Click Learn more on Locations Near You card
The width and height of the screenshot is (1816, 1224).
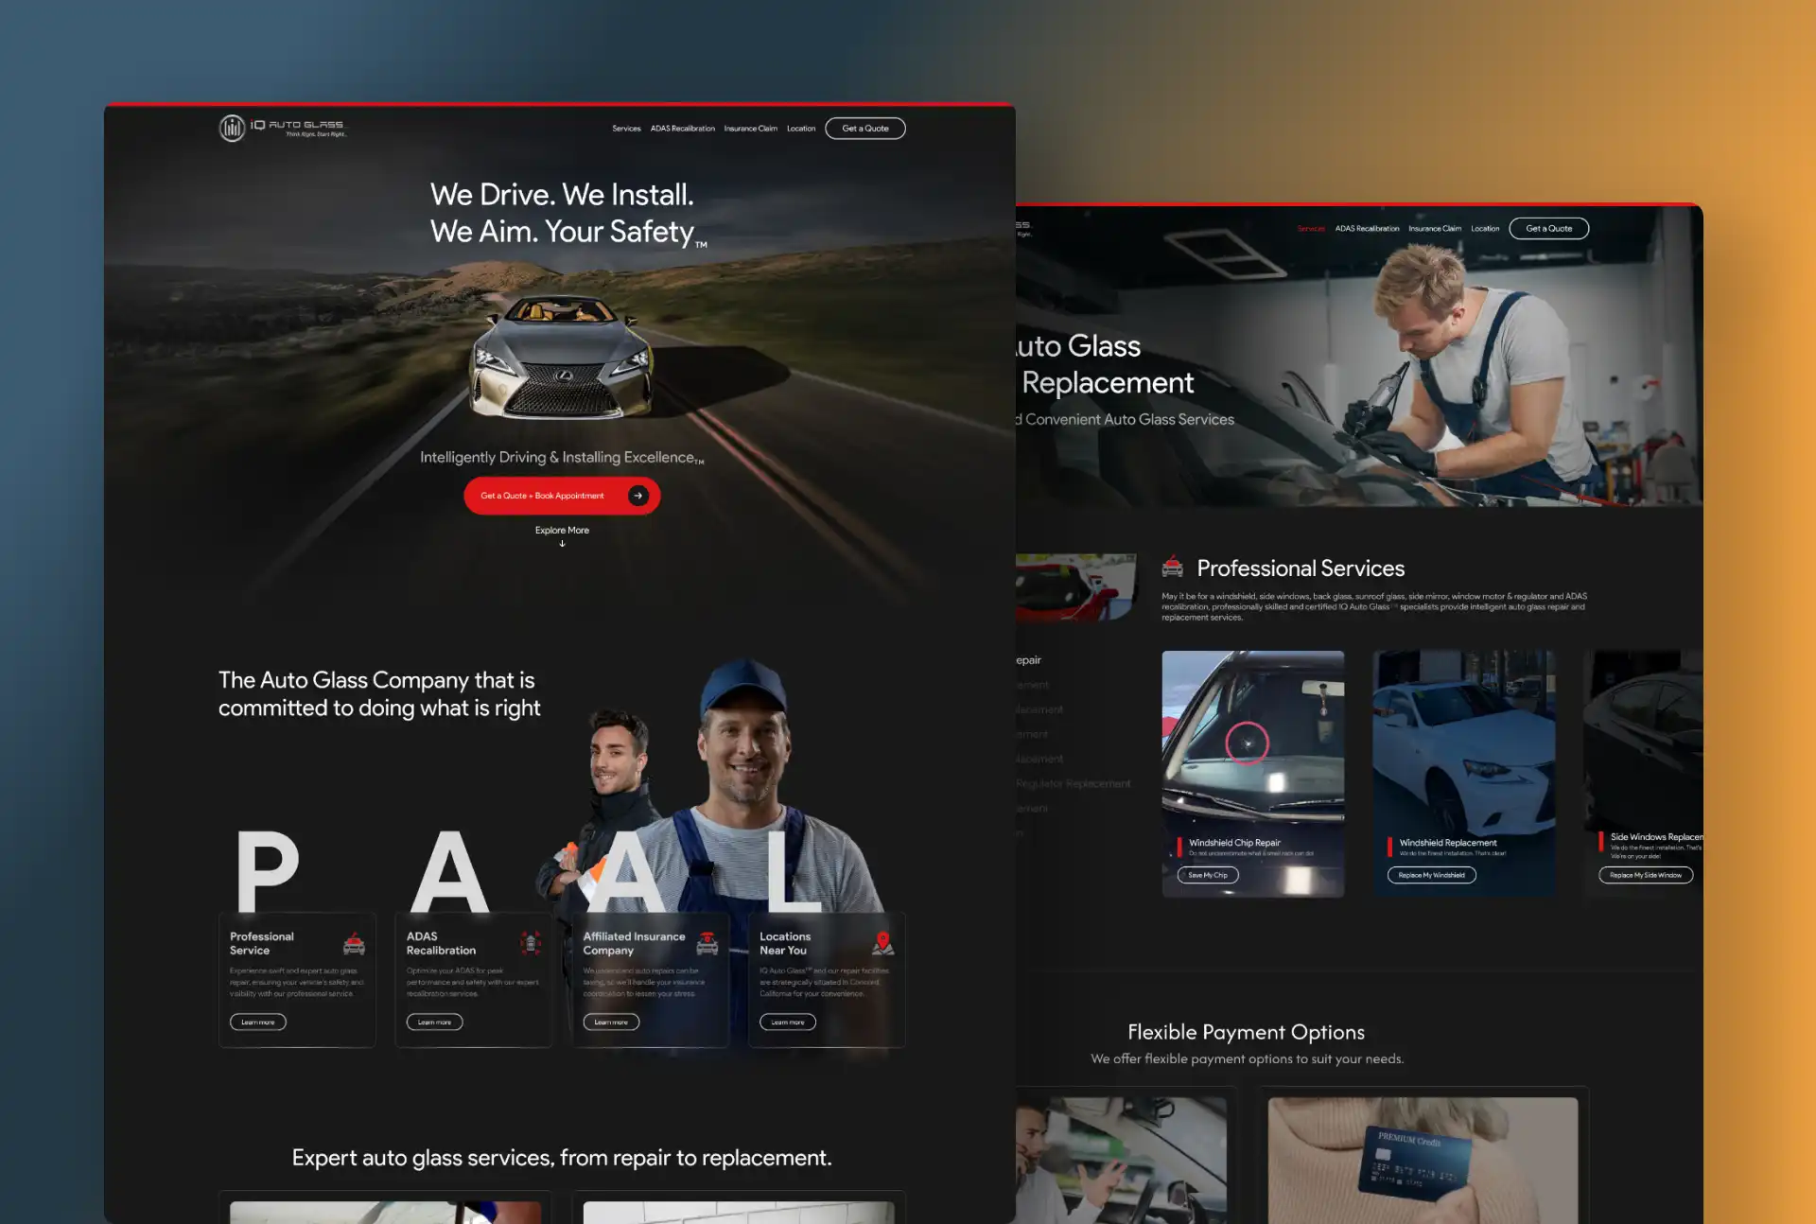(x=788, y=1023)
